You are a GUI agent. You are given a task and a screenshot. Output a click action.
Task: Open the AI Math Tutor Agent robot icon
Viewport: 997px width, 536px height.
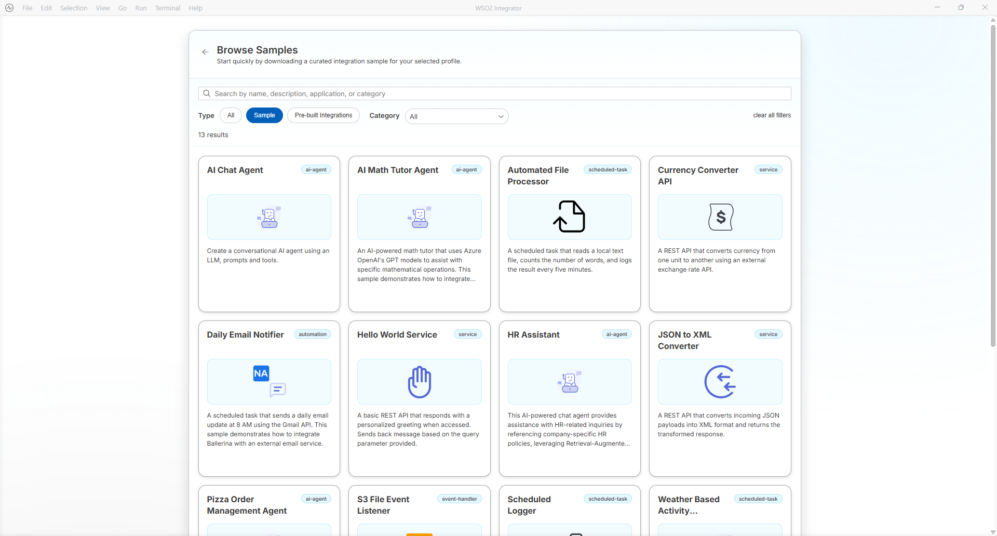[420, 217]
